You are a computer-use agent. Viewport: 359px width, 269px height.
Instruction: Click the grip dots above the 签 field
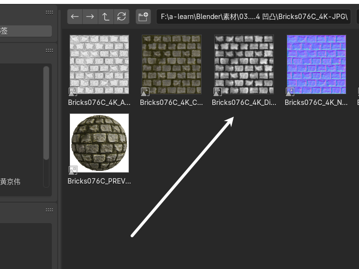[x=49, y=12]
